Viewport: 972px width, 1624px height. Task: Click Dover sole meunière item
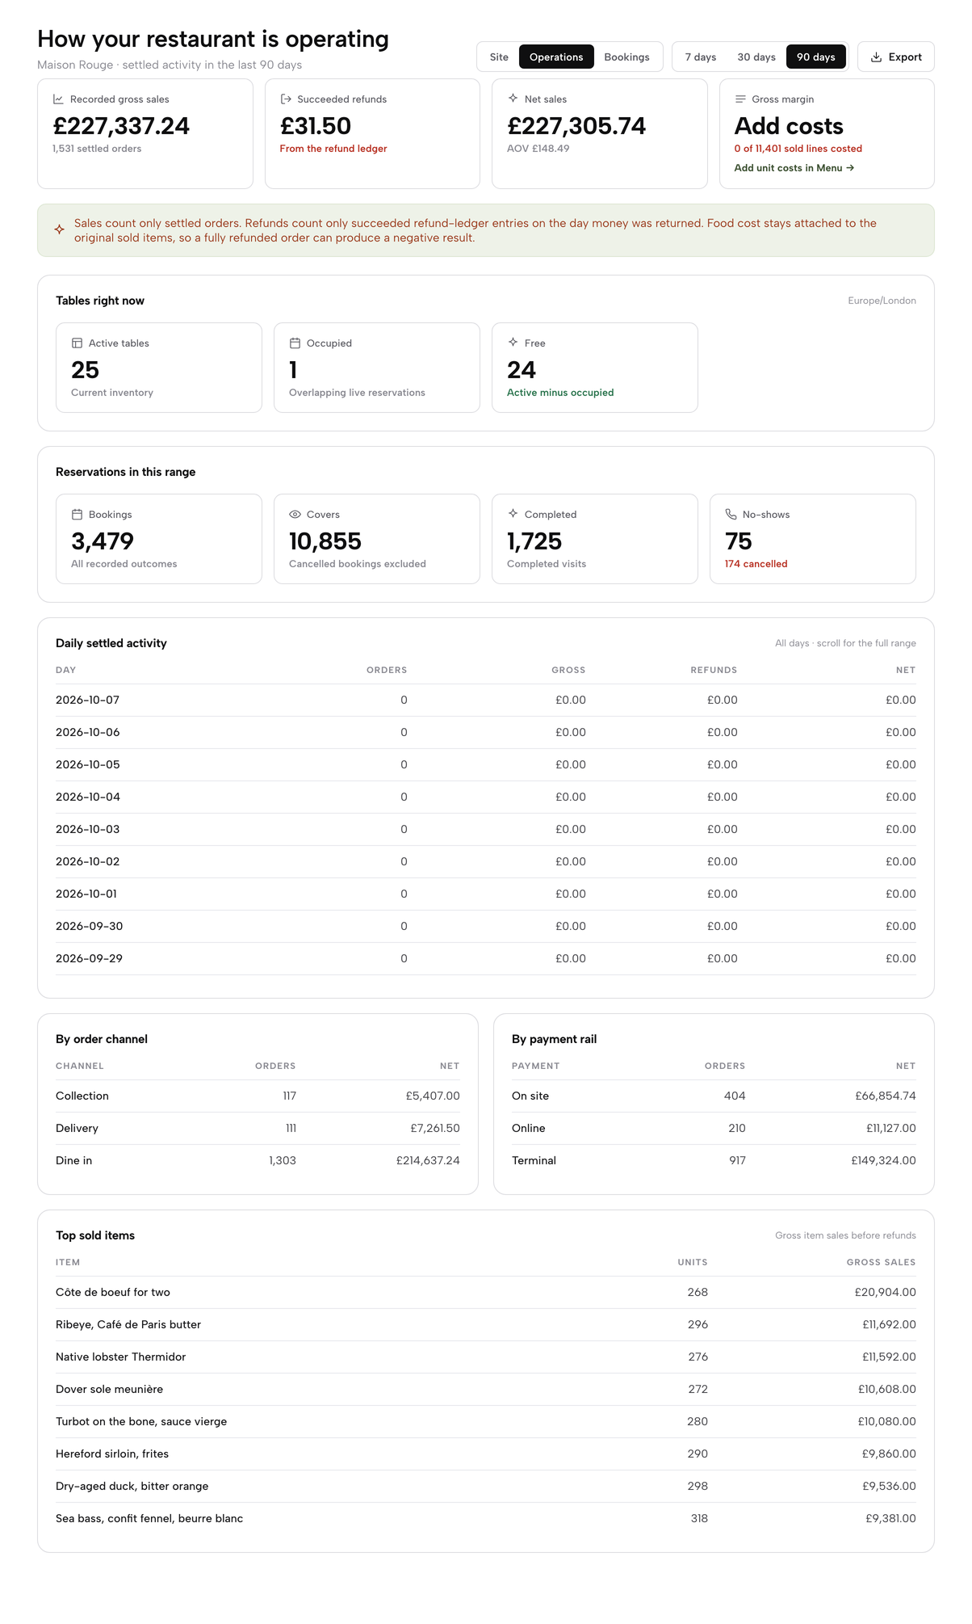(110, 1390)
